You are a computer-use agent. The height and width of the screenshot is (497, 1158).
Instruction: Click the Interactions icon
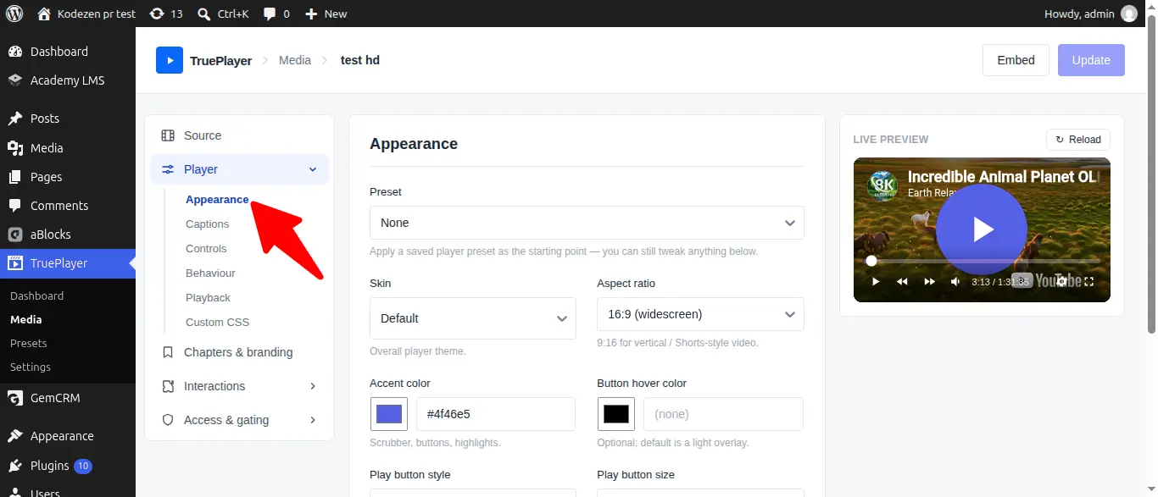point(168,386)
